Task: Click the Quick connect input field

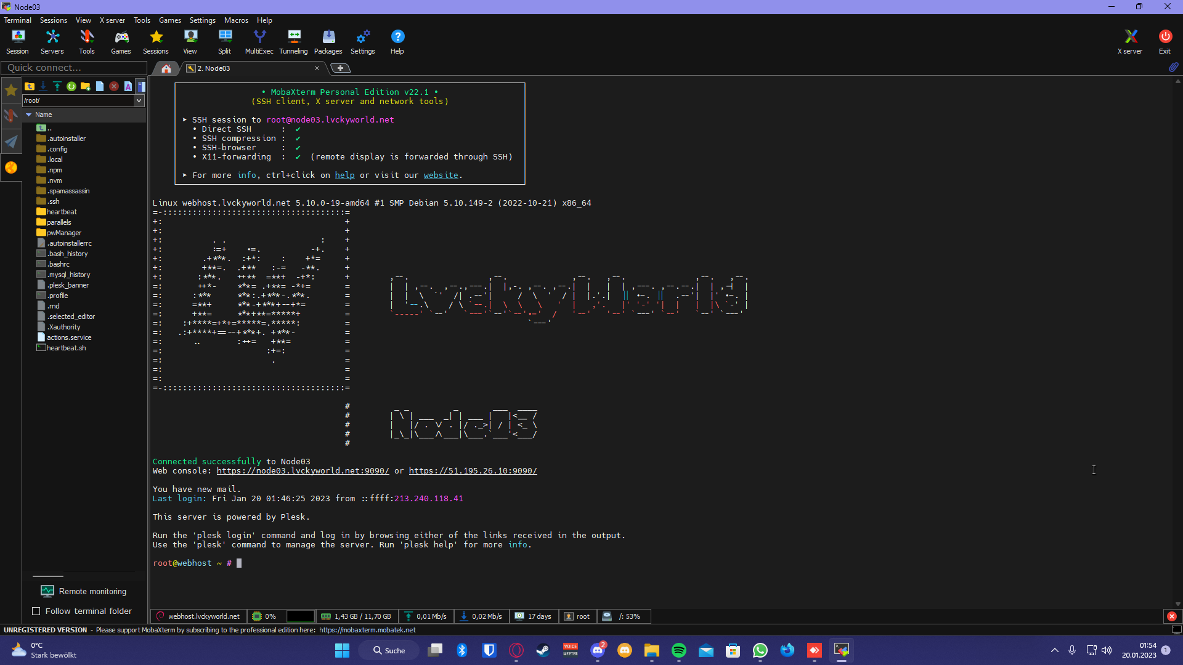Action: pos(74,68)
